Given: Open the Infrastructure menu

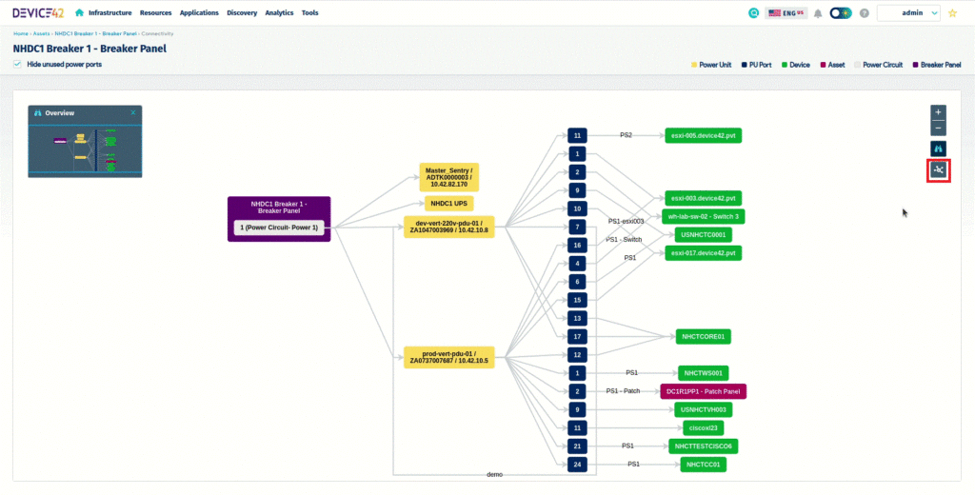Looking at the screenshot, I should pos(110,12).
